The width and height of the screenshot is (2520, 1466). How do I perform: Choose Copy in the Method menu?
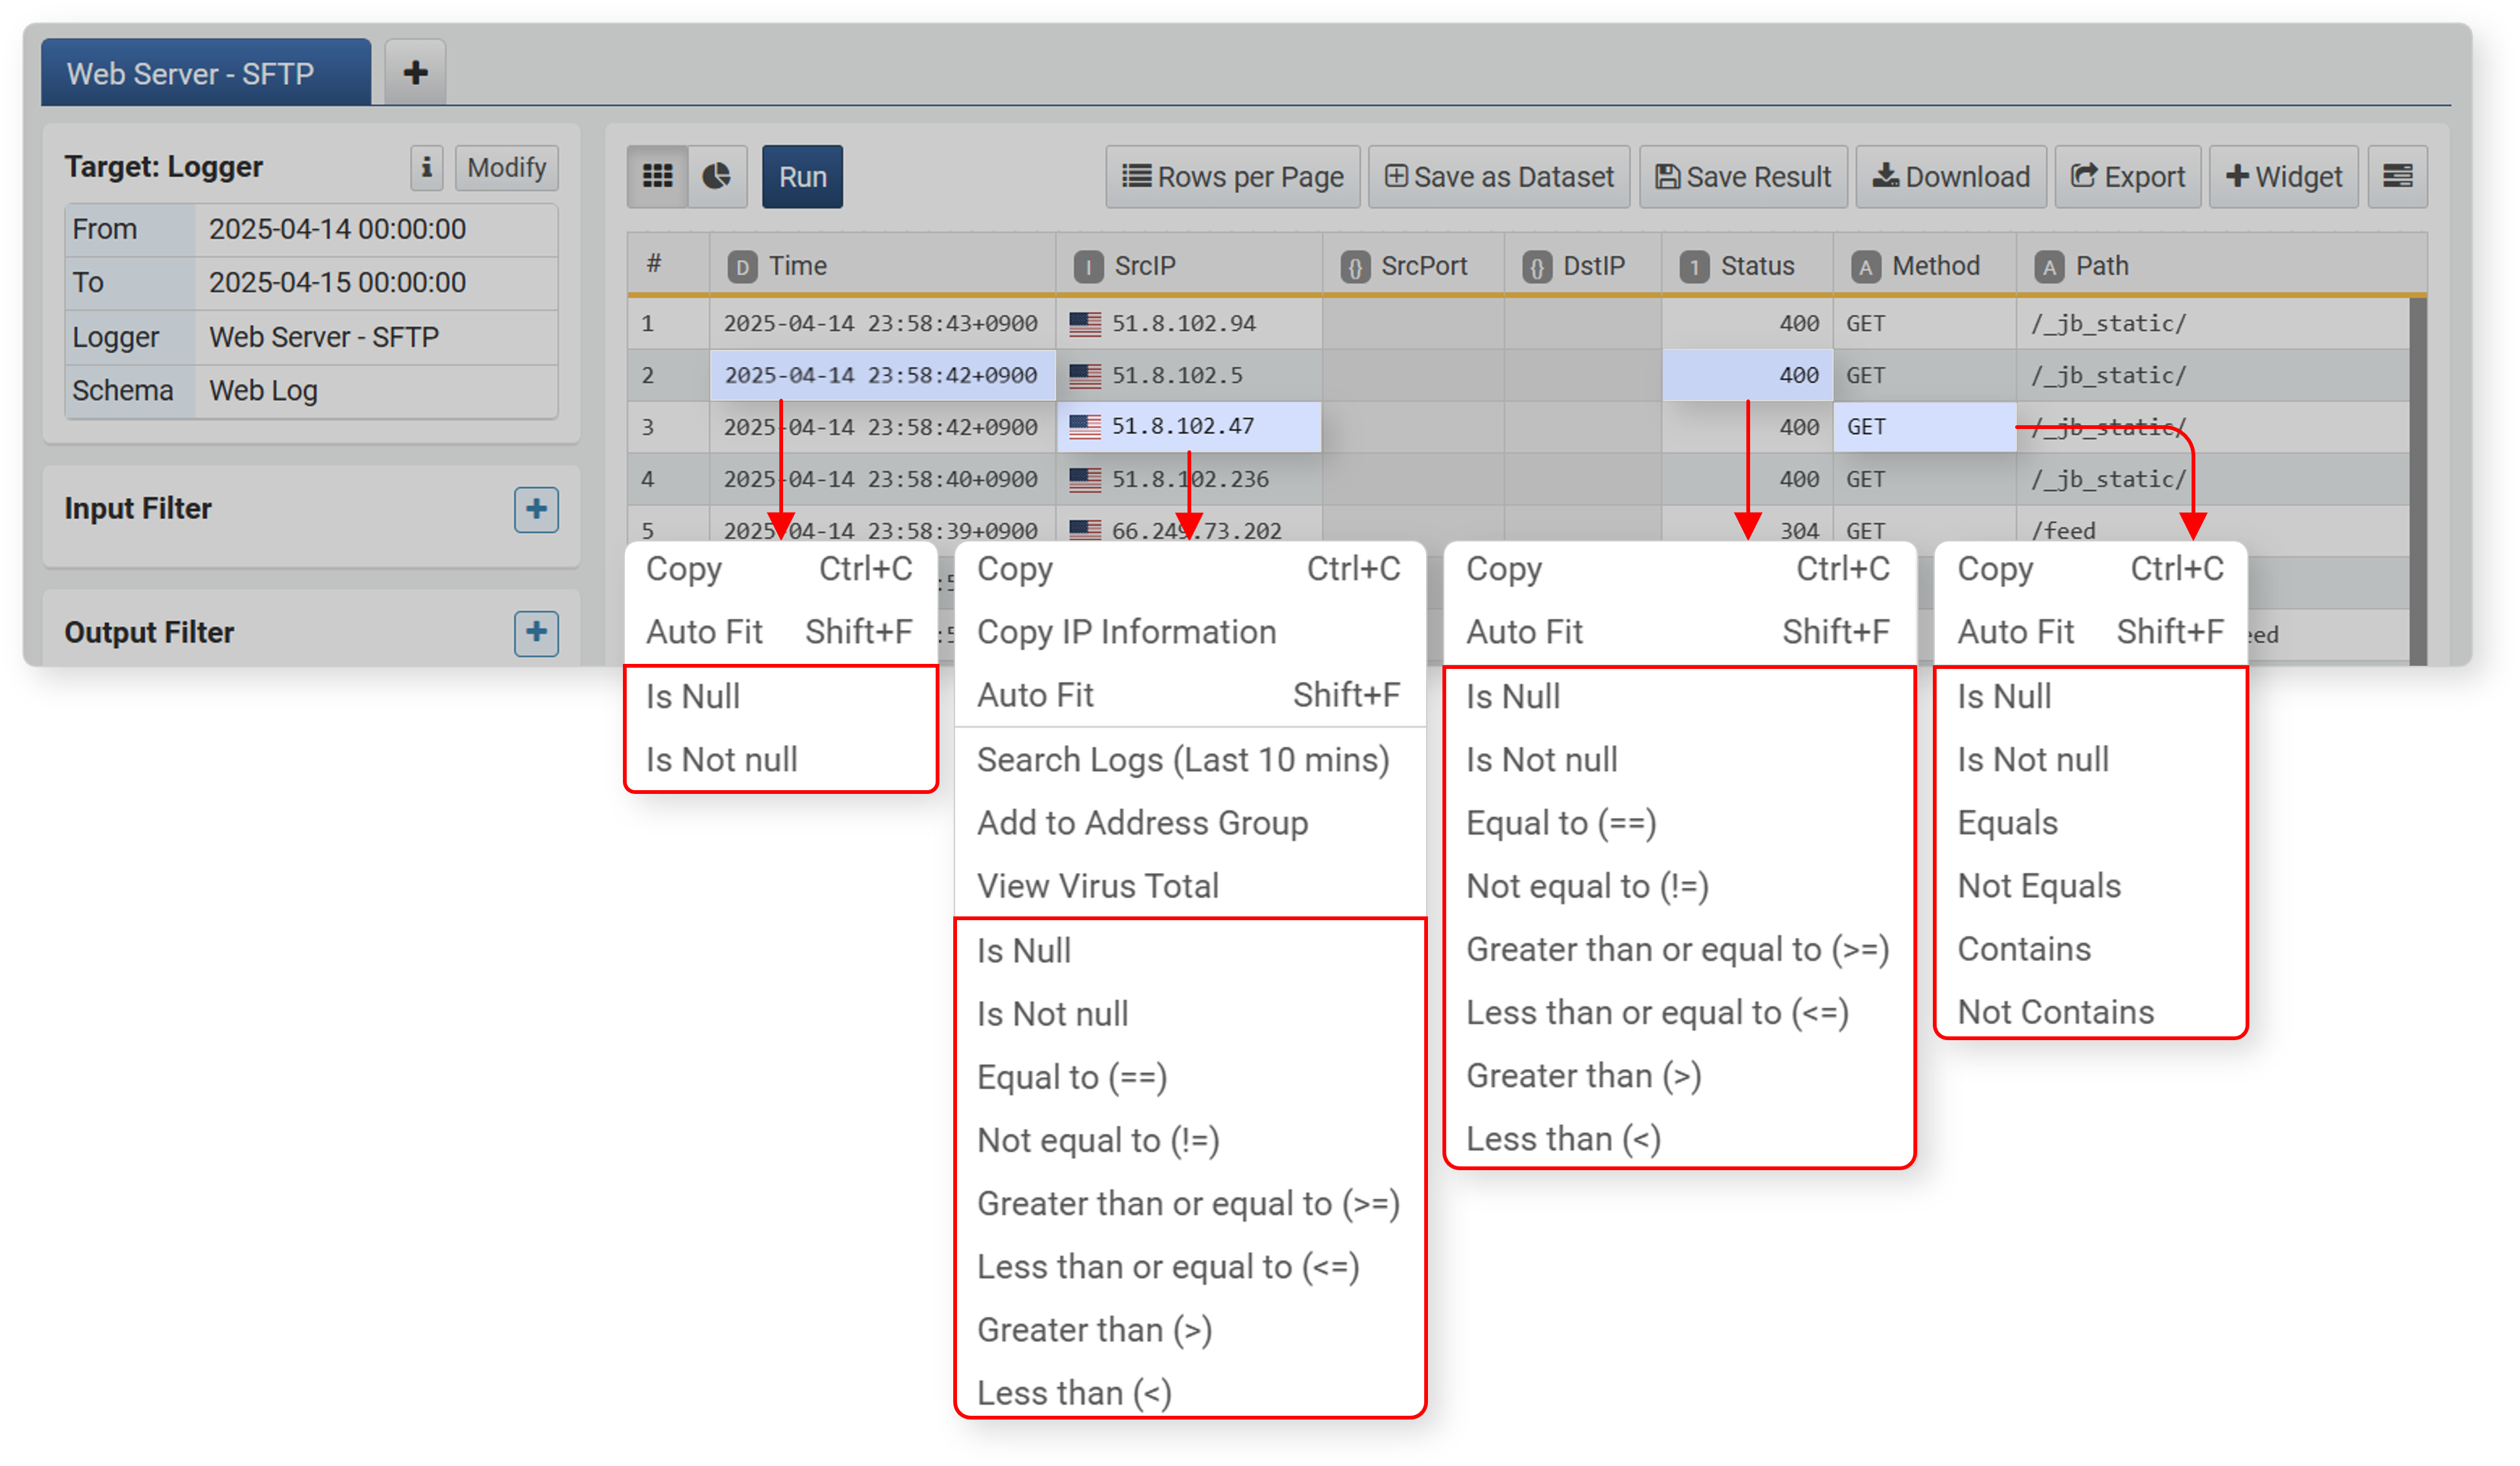pos(2090,569)
